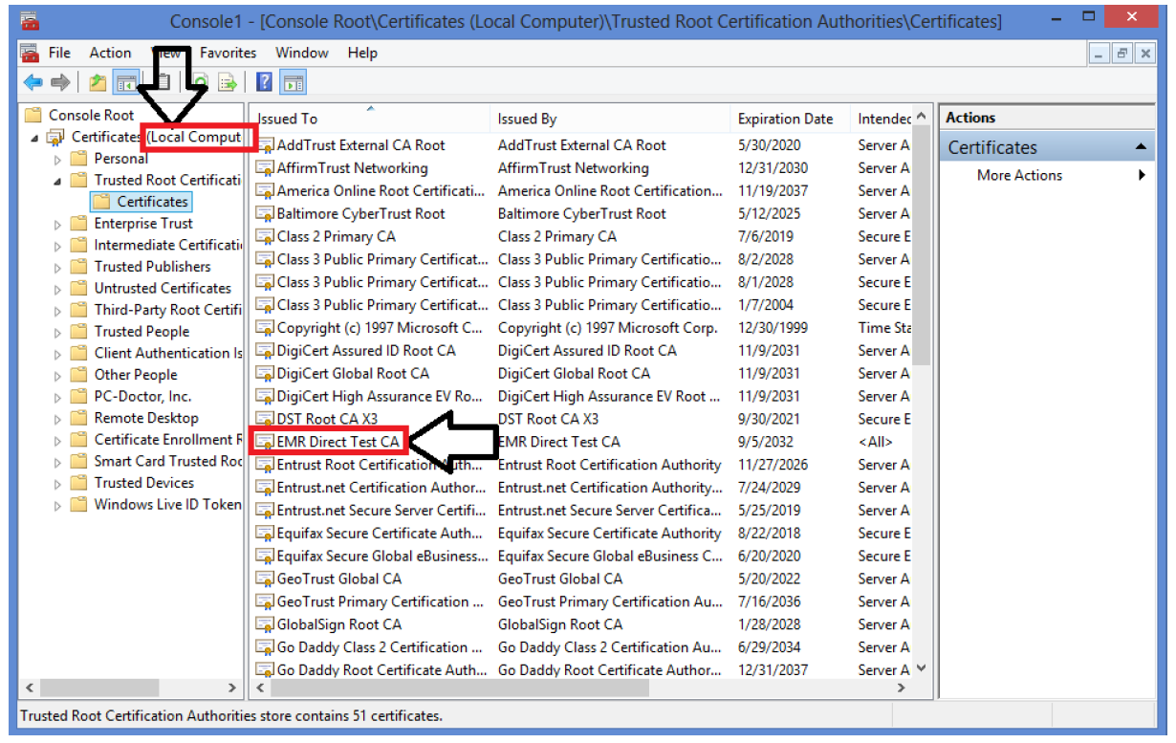Click certificate list scroll-up arrow
Viewport: 1176px width, 743px height.
922,117
